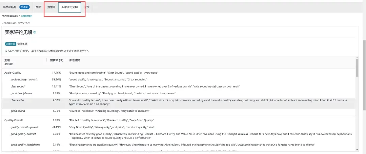Click the table's vertical scrollbar thumb
Screen dimensions: 366x154
pyautogui.click(x=357, y=68)
